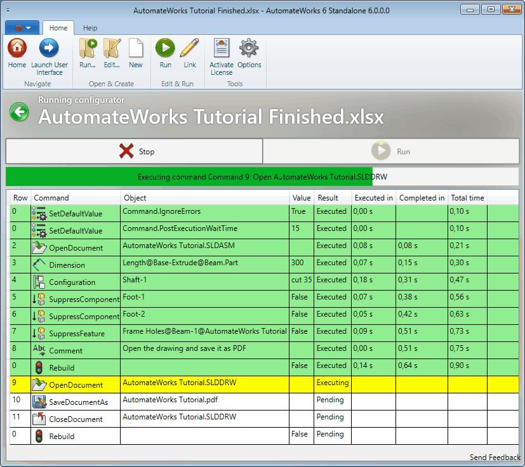
Task: Click Rebuild traffic light icon with Executed result
Action: tap(39, 367)
